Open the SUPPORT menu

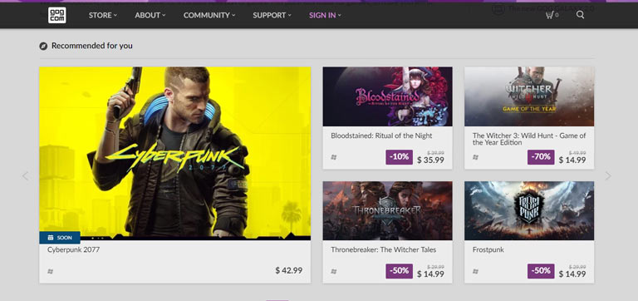[x=272, y=16]
